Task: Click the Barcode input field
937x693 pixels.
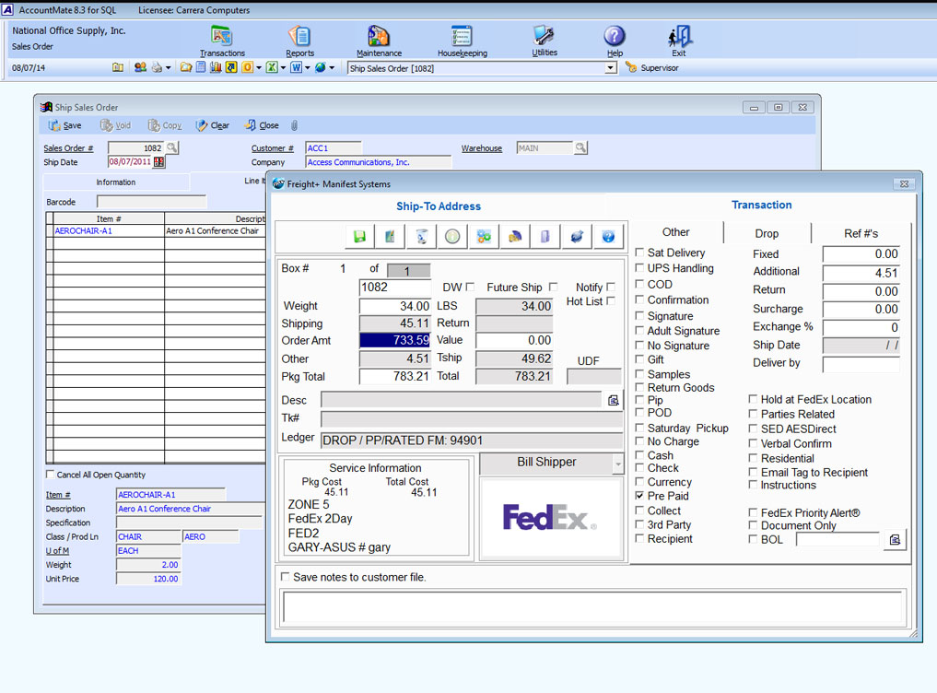Action: (152, 202)
